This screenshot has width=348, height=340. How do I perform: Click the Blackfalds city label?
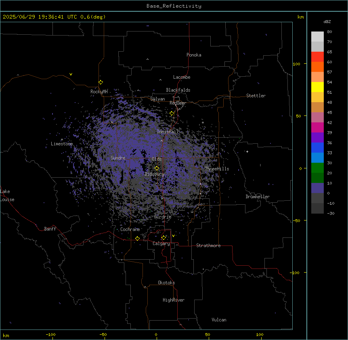point(178,90)
